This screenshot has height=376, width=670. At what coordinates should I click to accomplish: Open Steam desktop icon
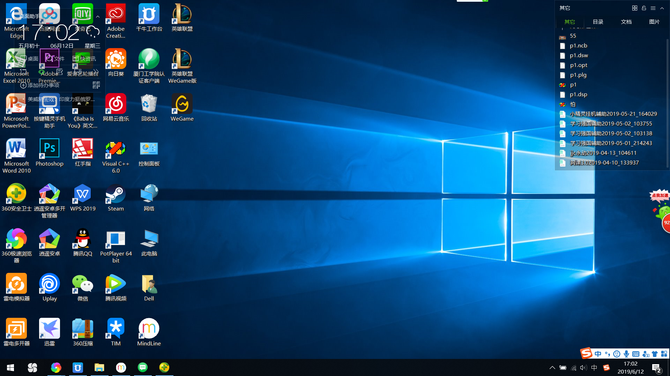pos(116,198)
